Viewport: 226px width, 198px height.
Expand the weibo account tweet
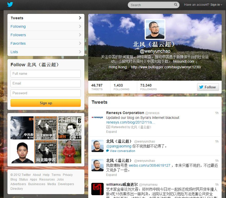coord(111,175)
